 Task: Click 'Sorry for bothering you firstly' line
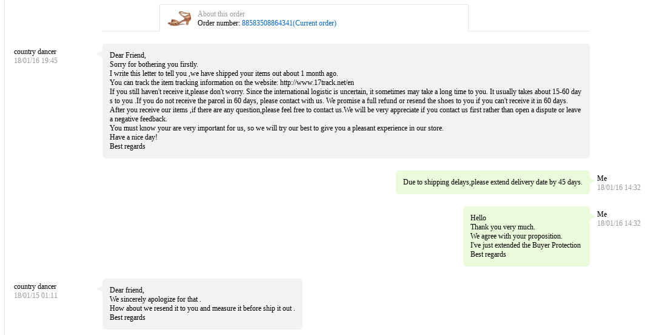[x=154, y=64]
